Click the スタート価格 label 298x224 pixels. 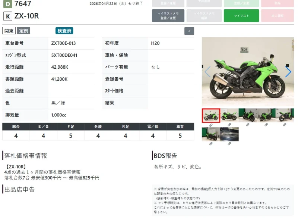pyautogui.click(x=114, y=91)
